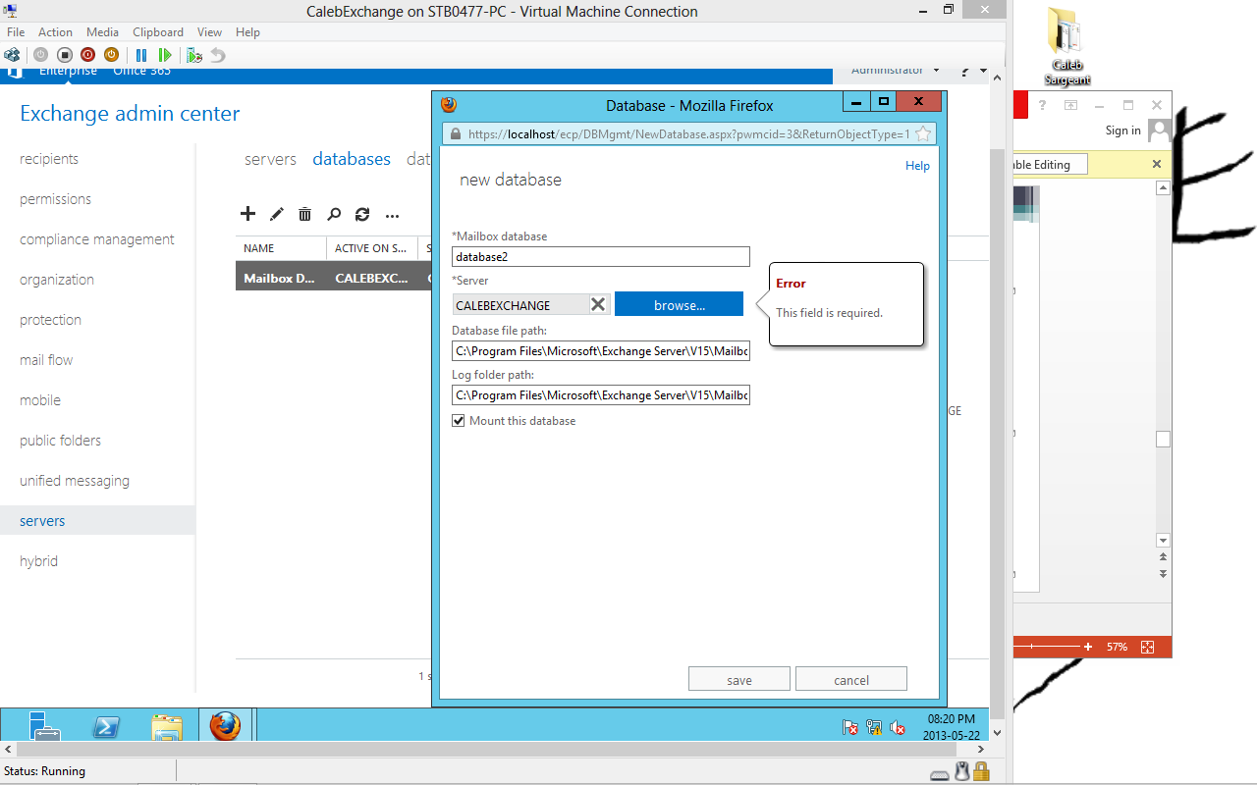Select public folders in the left navigation

pyautogui.click(x=60, y=441)
